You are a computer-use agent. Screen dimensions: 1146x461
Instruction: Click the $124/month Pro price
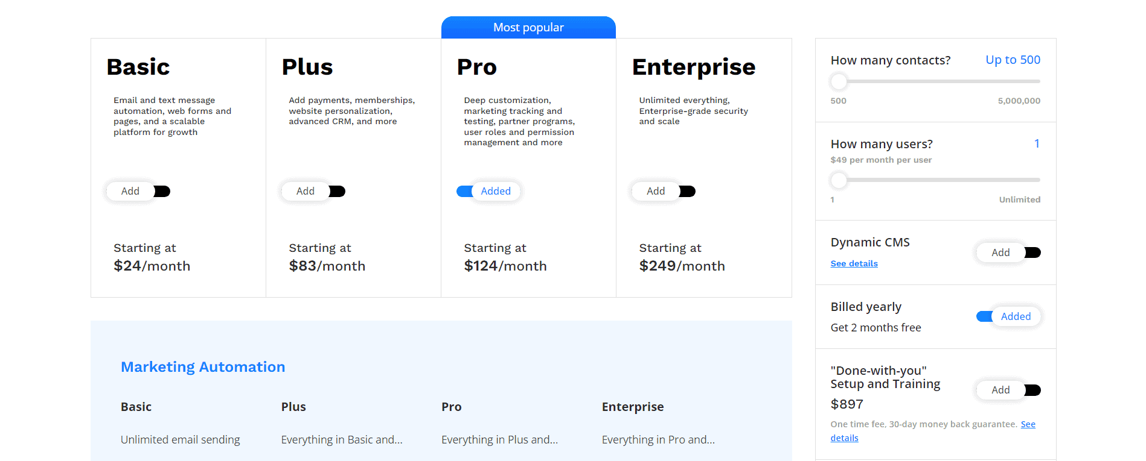505,266
